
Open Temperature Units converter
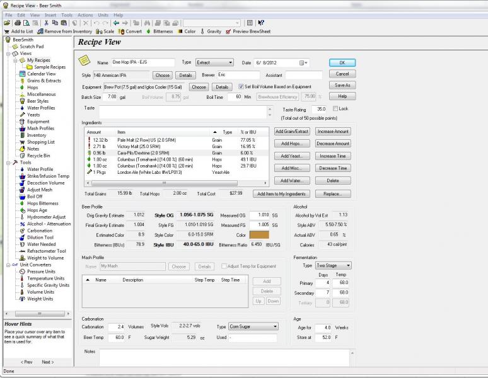pos(45,278)
